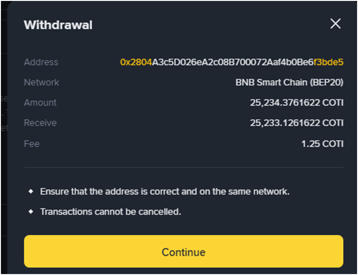Select the white middle part of the address

coord(233,62)
